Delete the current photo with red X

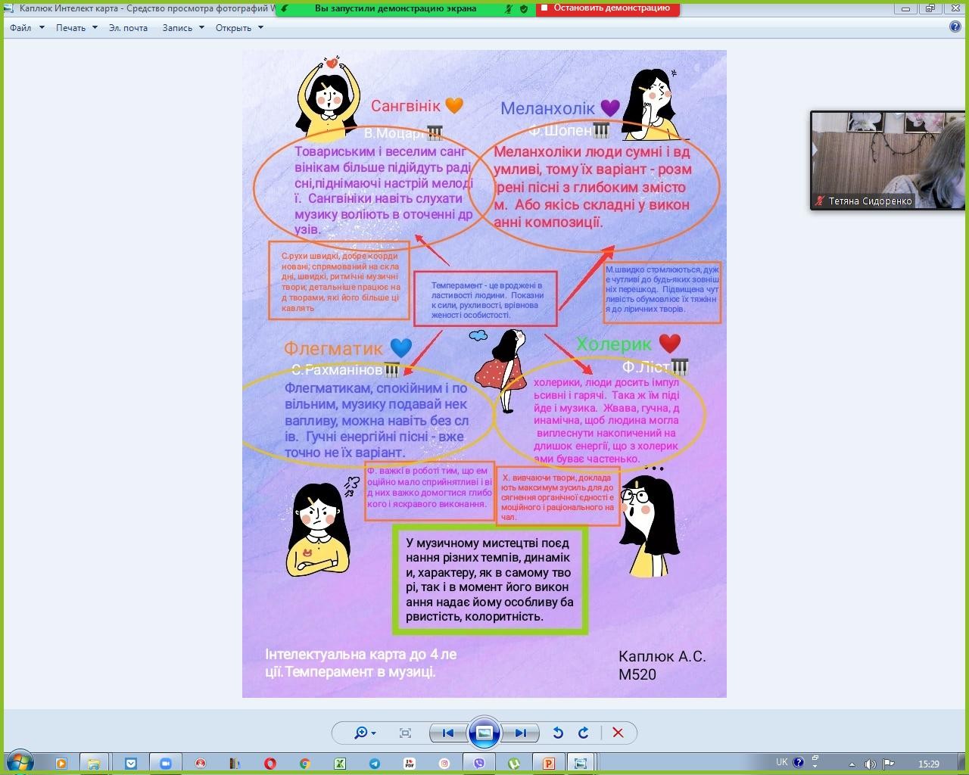[x=618, y=733]
